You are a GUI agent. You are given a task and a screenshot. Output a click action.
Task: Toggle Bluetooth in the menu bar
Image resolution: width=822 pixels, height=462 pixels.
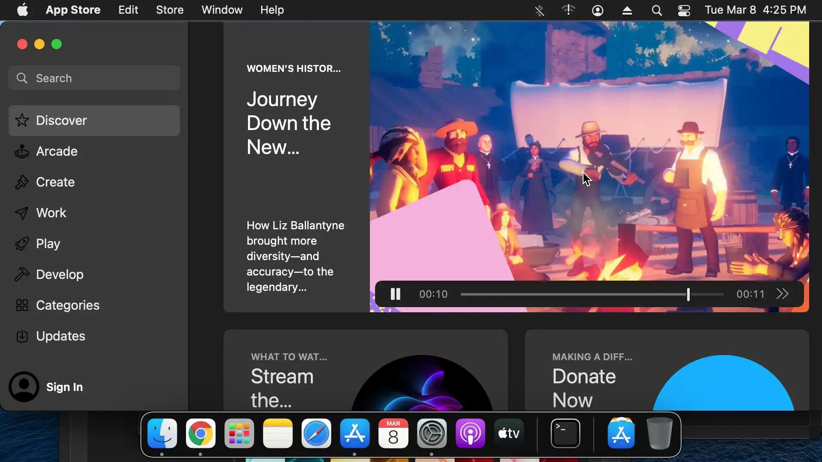(x=539, y=10)
